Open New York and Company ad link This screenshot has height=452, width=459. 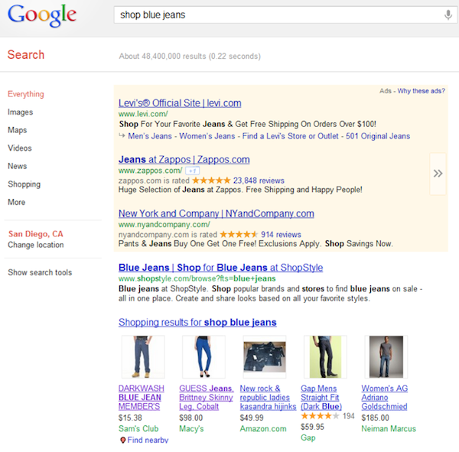216,213
